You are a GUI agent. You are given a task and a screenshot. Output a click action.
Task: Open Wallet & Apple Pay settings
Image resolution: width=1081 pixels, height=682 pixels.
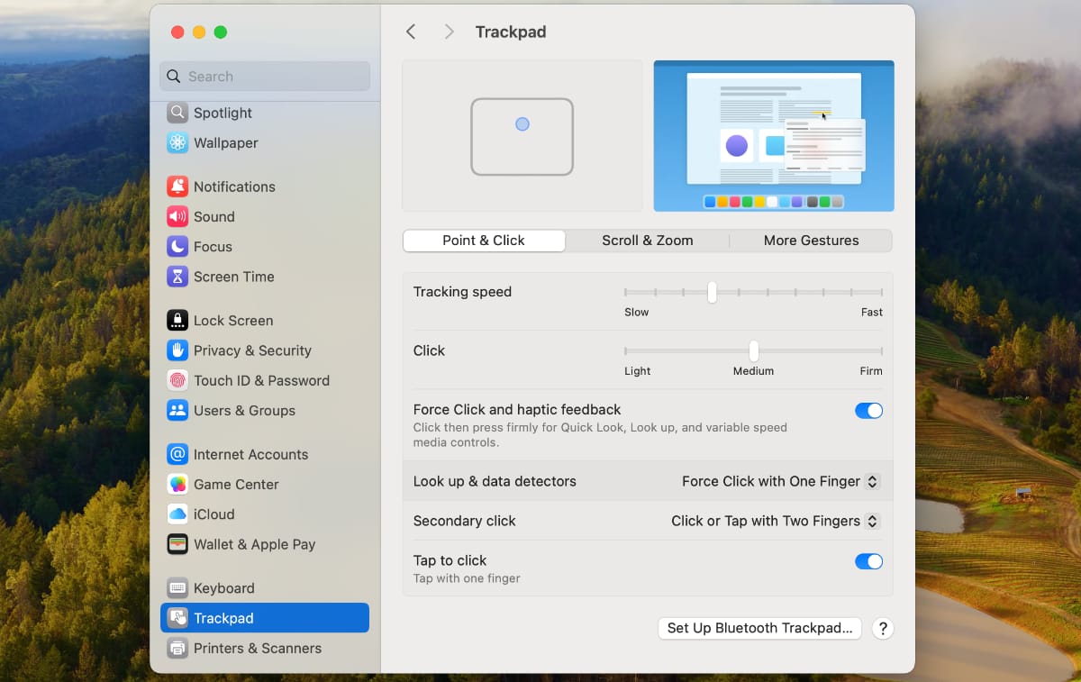tap(253, 544)
